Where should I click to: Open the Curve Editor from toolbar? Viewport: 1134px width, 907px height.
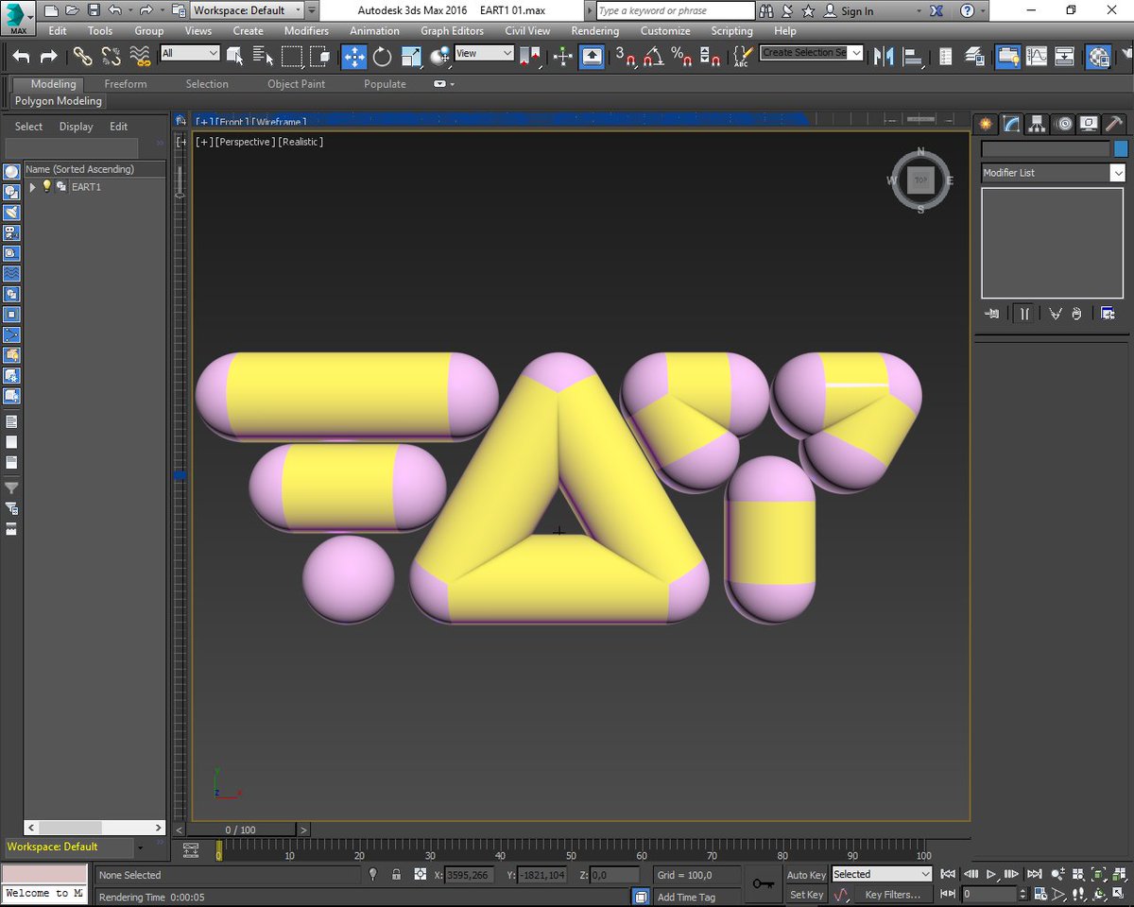click(x=1037, y=57)
